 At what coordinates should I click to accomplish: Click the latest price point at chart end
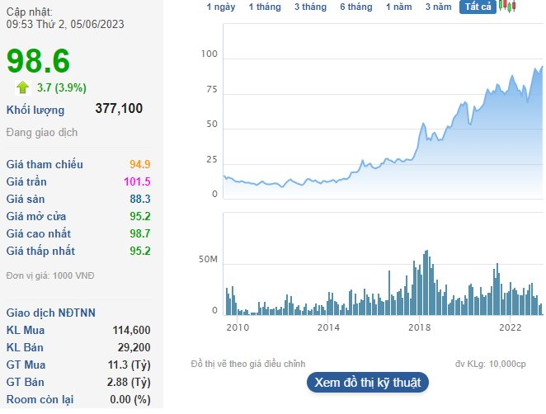(542, 67)
